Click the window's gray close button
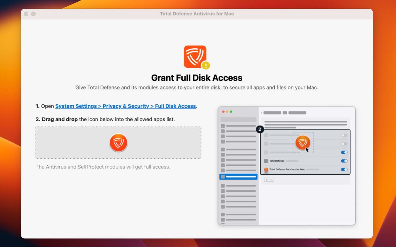396x248 pixels. 26,14
